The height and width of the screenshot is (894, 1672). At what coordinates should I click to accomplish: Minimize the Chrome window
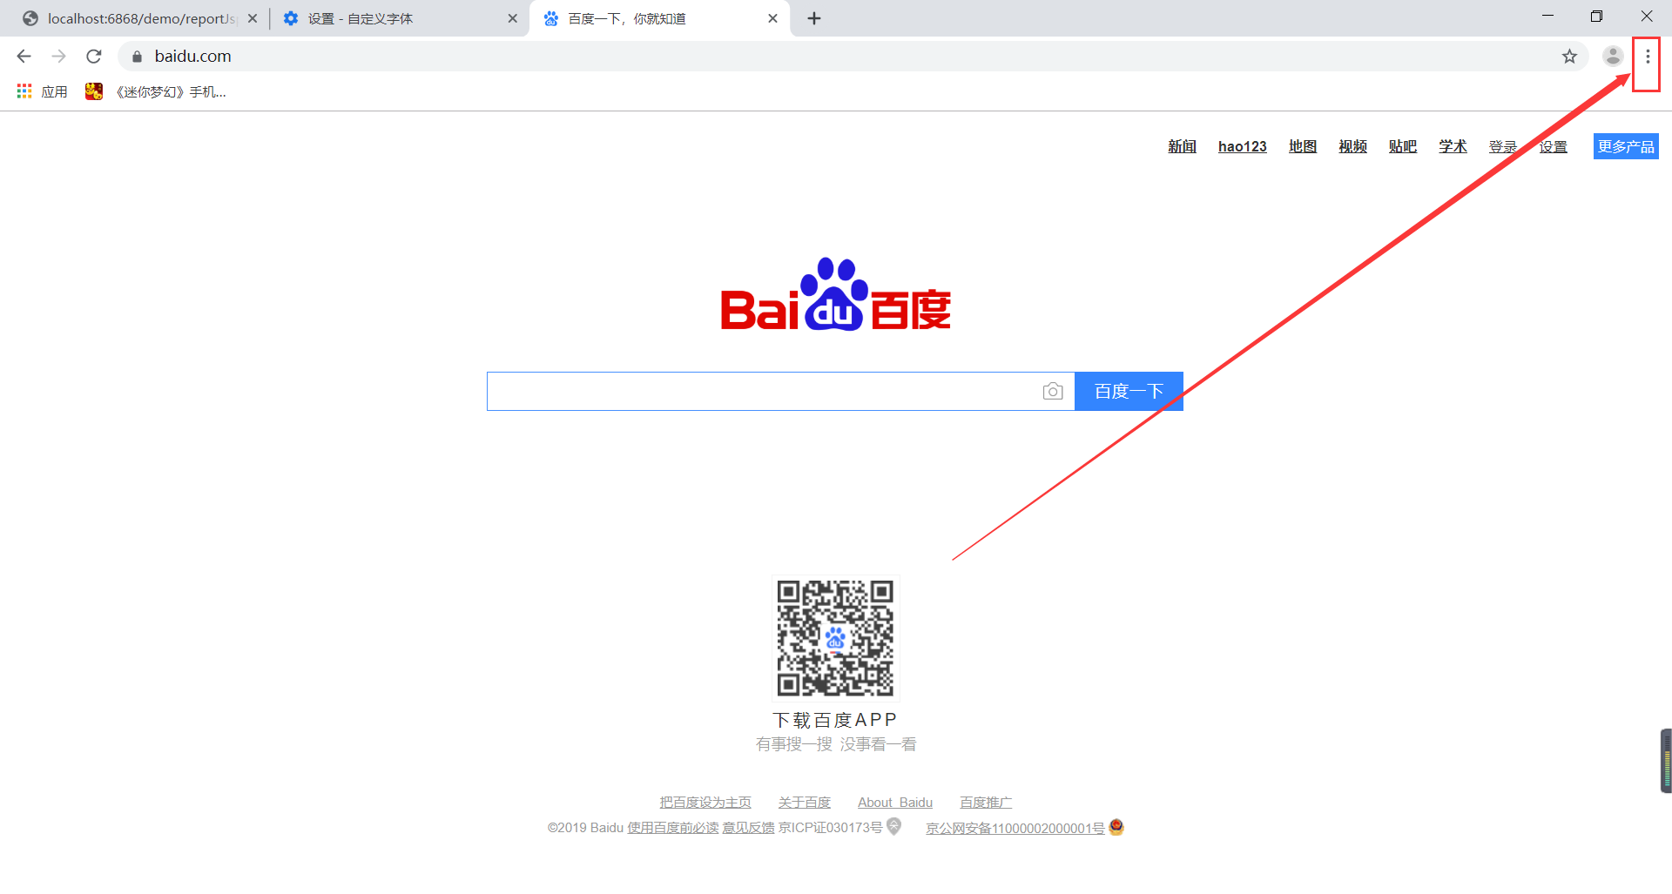tap(1547, 16)
